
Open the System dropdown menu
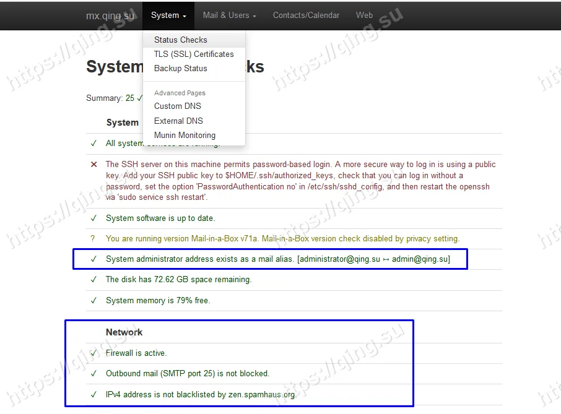pos(168,15)
